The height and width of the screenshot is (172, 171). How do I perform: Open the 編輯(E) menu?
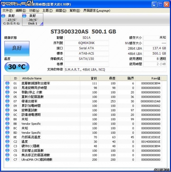pyautogui.click(x=21, y=10)
